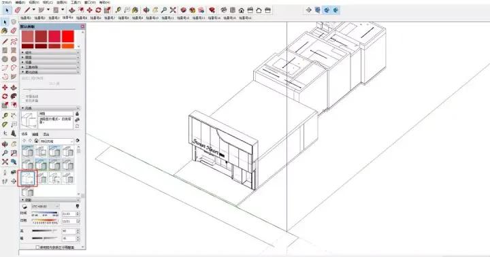Screen dimensions: 490x257
Task: Click the 亮 light intensity slider
Action: pyautogui.click(x=45, y=231)
